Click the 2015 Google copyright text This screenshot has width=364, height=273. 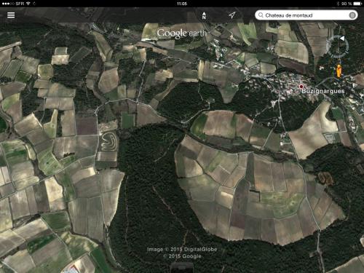tap(182, 256)
